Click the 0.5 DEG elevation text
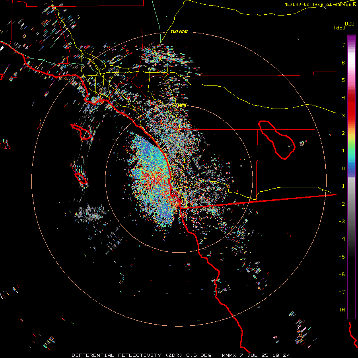 [200, 355]
